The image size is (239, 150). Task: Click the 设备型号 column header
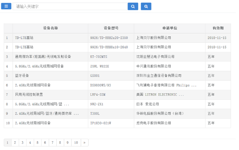[111, 28]
